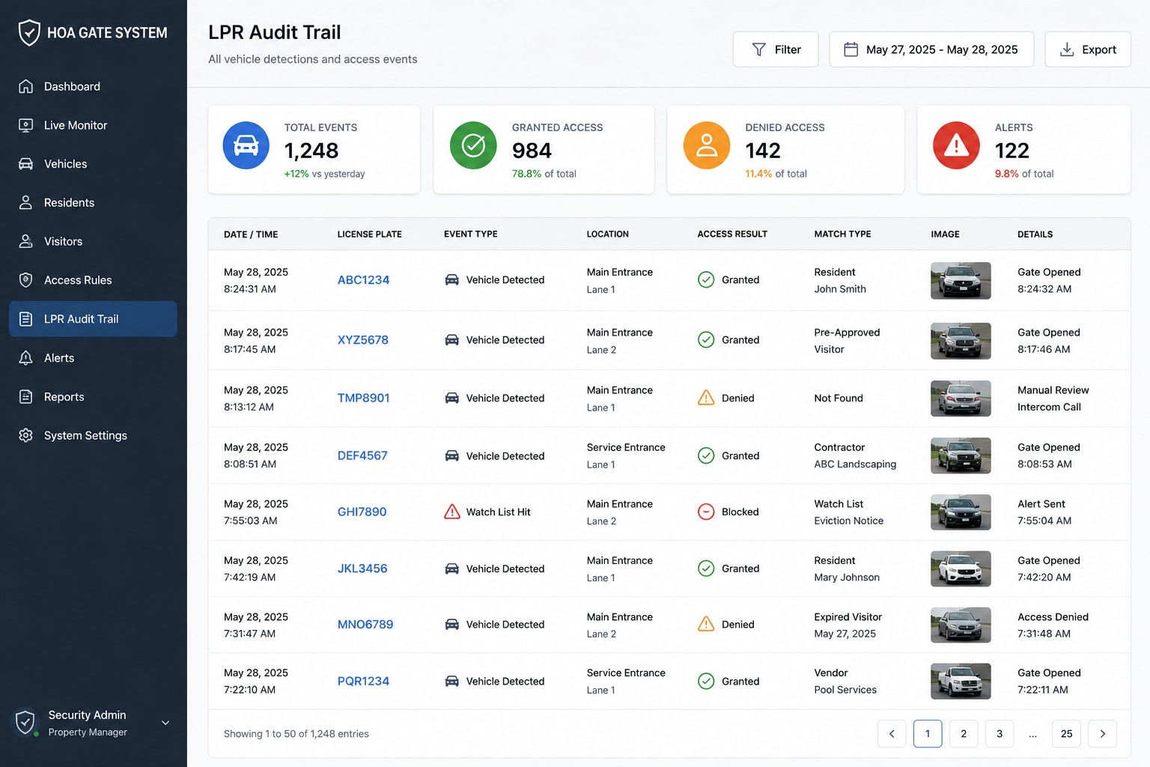Click the Granted check icon for XYZ5678
Viewport: 1150px width, 767px height.
pos(706,340)
